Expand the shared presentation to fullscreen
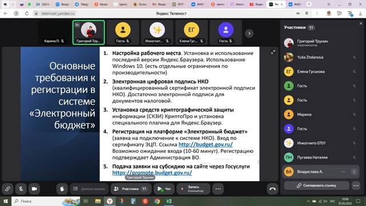 (x=273, y=52)
